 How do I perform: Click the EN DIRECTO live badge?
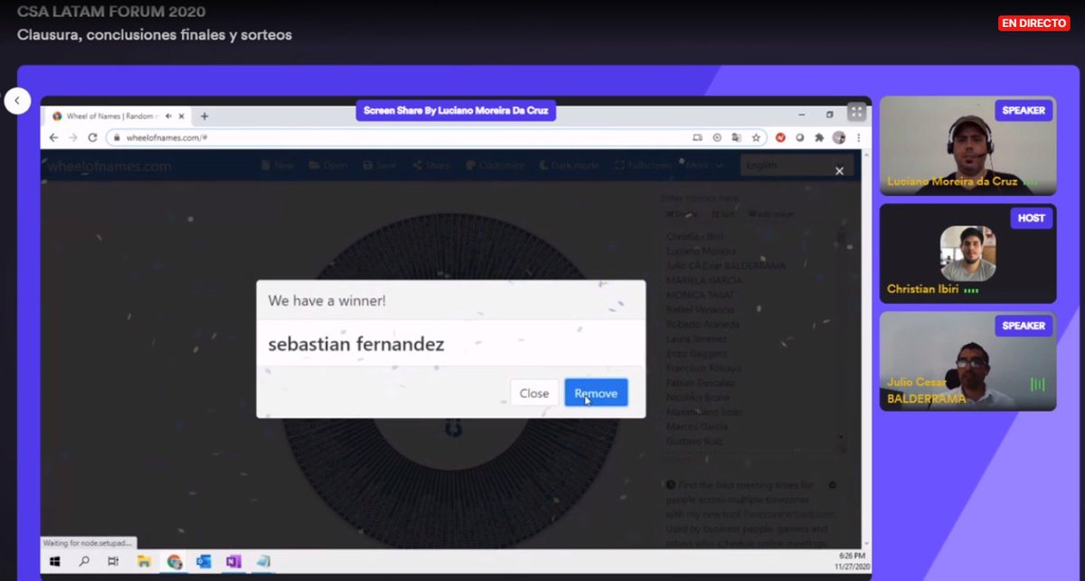click(1033, 23)
